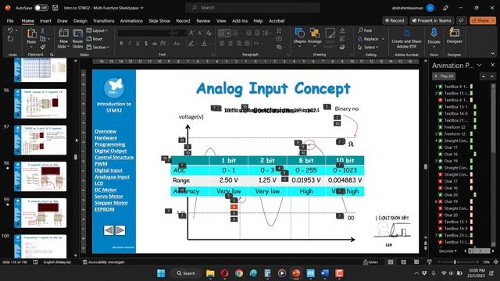
Task: Click Find in Editing group
Action: point(365,30)
